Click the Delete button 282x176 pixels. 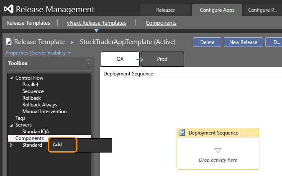(x=207, y=42)
